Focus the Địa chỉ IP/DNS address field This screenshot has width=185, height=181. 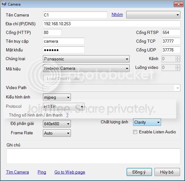(x=112, y=24)
